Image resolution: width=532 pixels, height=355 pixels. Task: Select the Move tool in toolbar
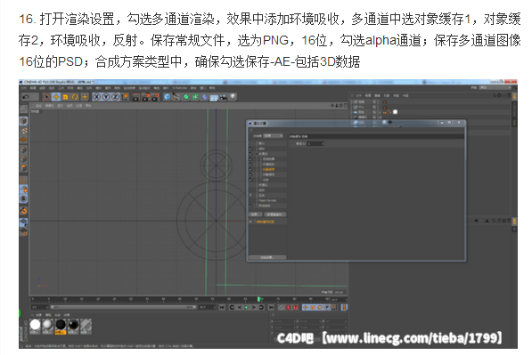(56, 97)
